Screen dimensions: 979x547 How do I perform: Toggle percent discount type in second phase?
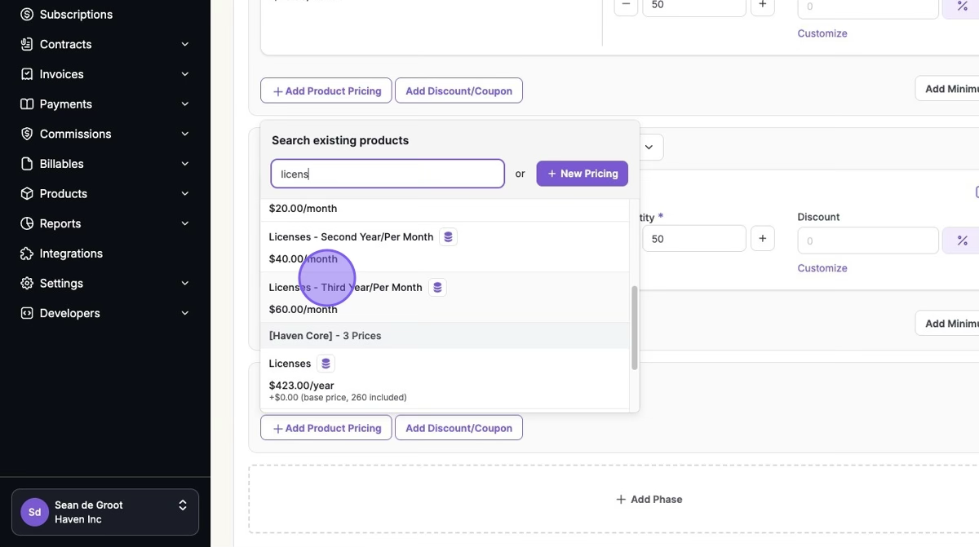coord(962,240)
